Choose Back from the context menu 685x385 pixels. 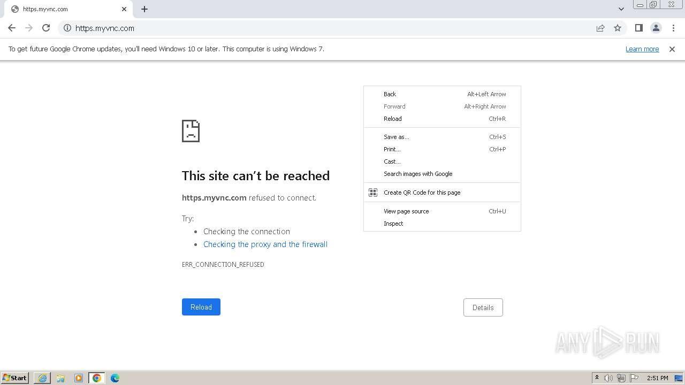(442, 94)
